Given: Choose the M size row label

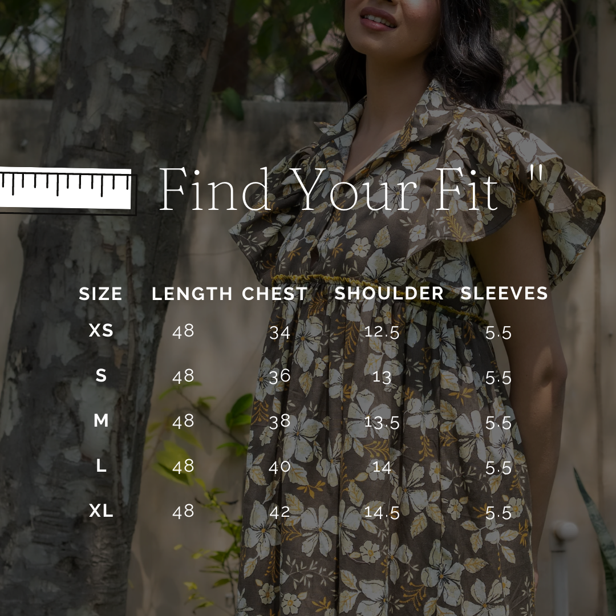Looking at the screenshot, I should click(102, 421).
